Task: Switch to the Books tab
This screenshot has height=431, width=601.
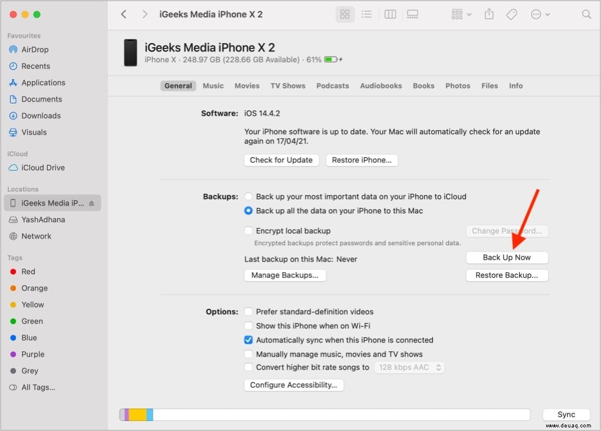Action: pos(423,86)
